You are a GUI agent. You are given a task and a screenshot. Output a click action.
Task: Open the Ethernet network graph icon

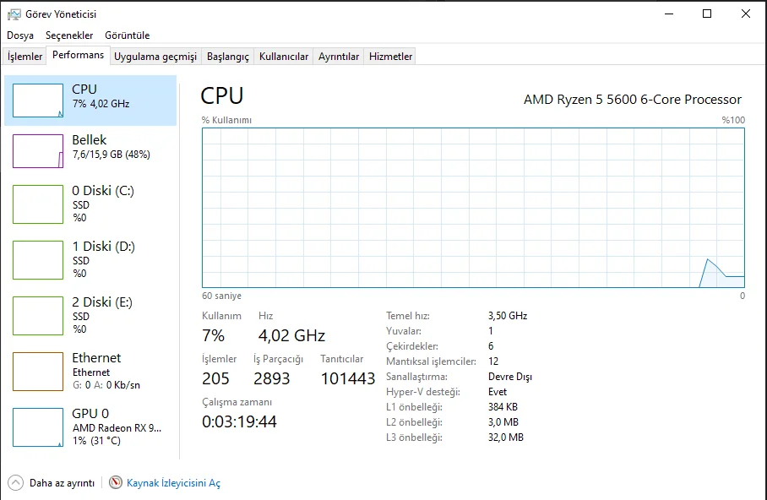[x=38, y=372]
